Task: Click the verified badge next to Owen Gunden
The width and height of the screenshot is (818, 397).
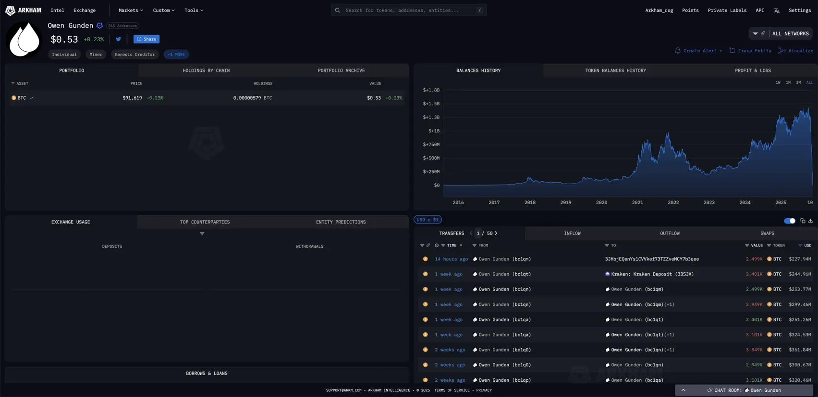Action: tap(99, 26)
